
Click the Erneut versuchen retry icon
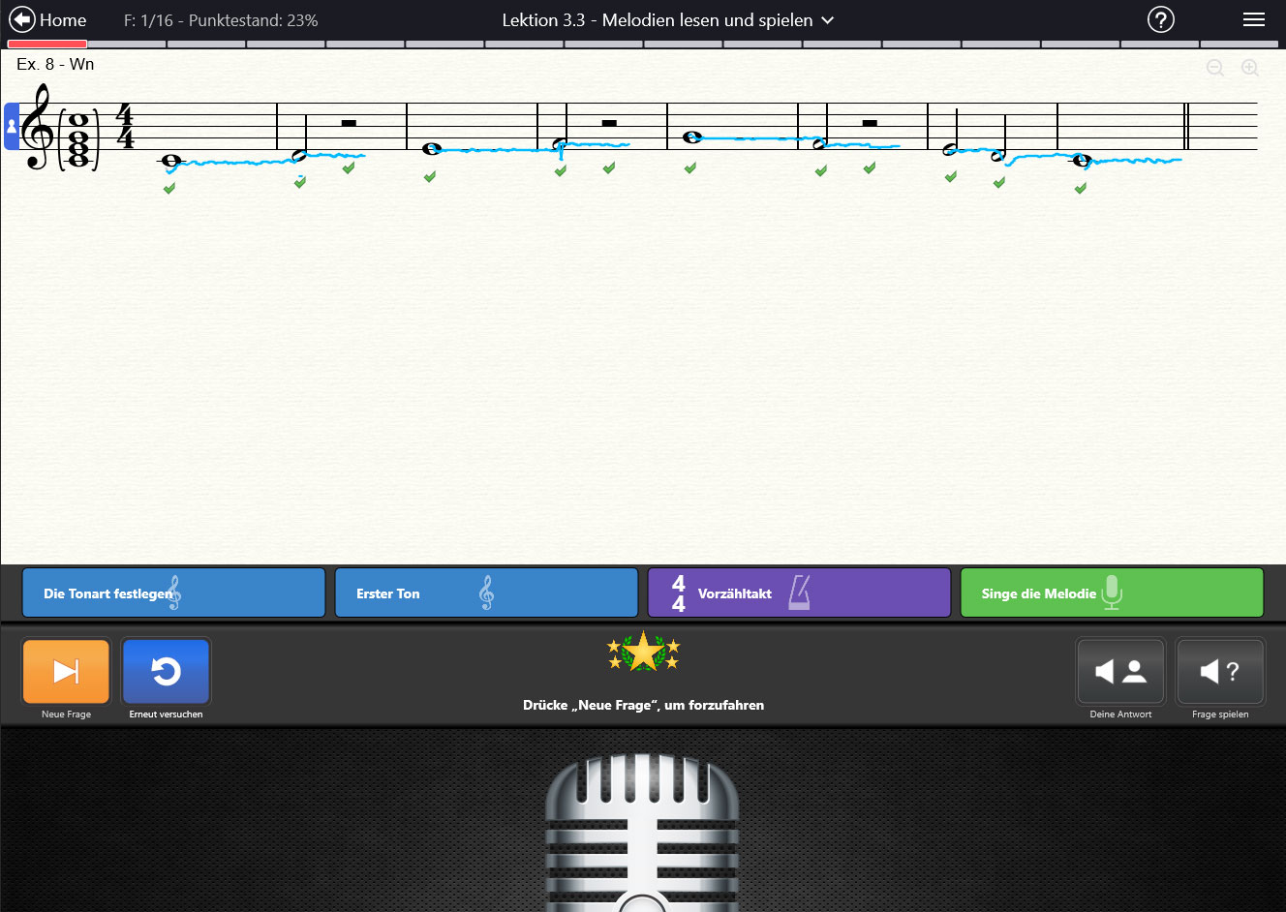(166, 671)
